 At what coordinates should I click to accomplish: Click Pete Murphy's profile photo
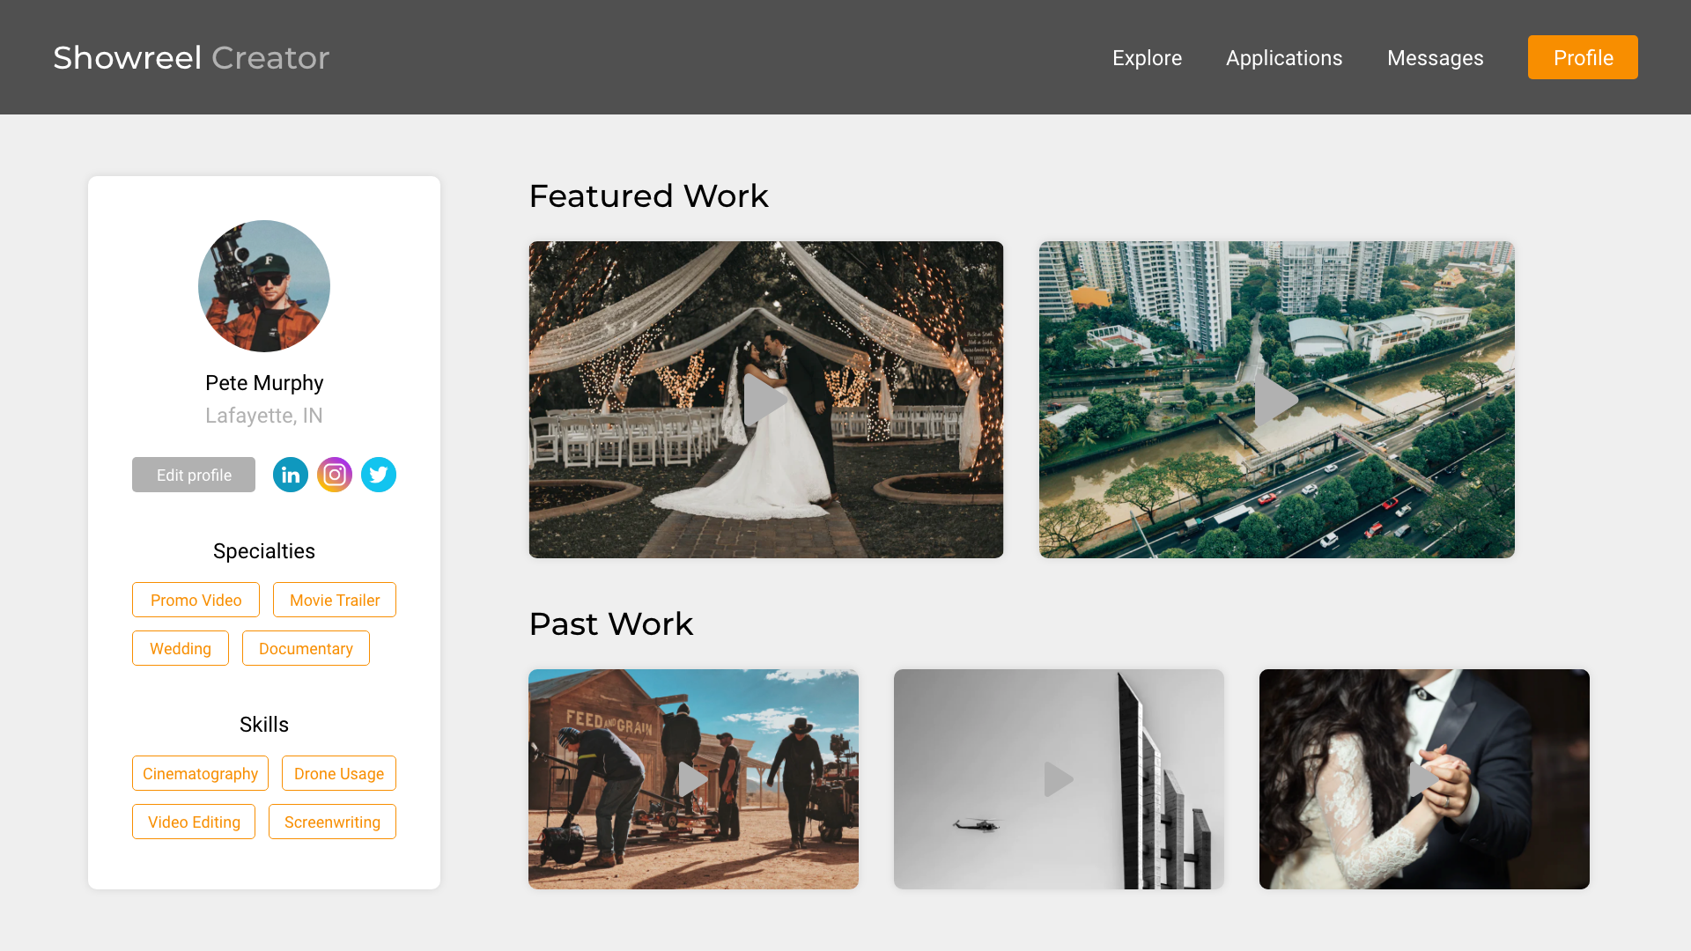click(264, 286)
